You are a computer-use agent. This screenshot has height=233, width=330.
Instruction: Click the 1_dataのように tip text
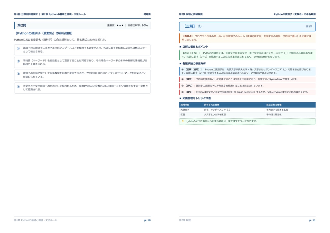point(221,121)
